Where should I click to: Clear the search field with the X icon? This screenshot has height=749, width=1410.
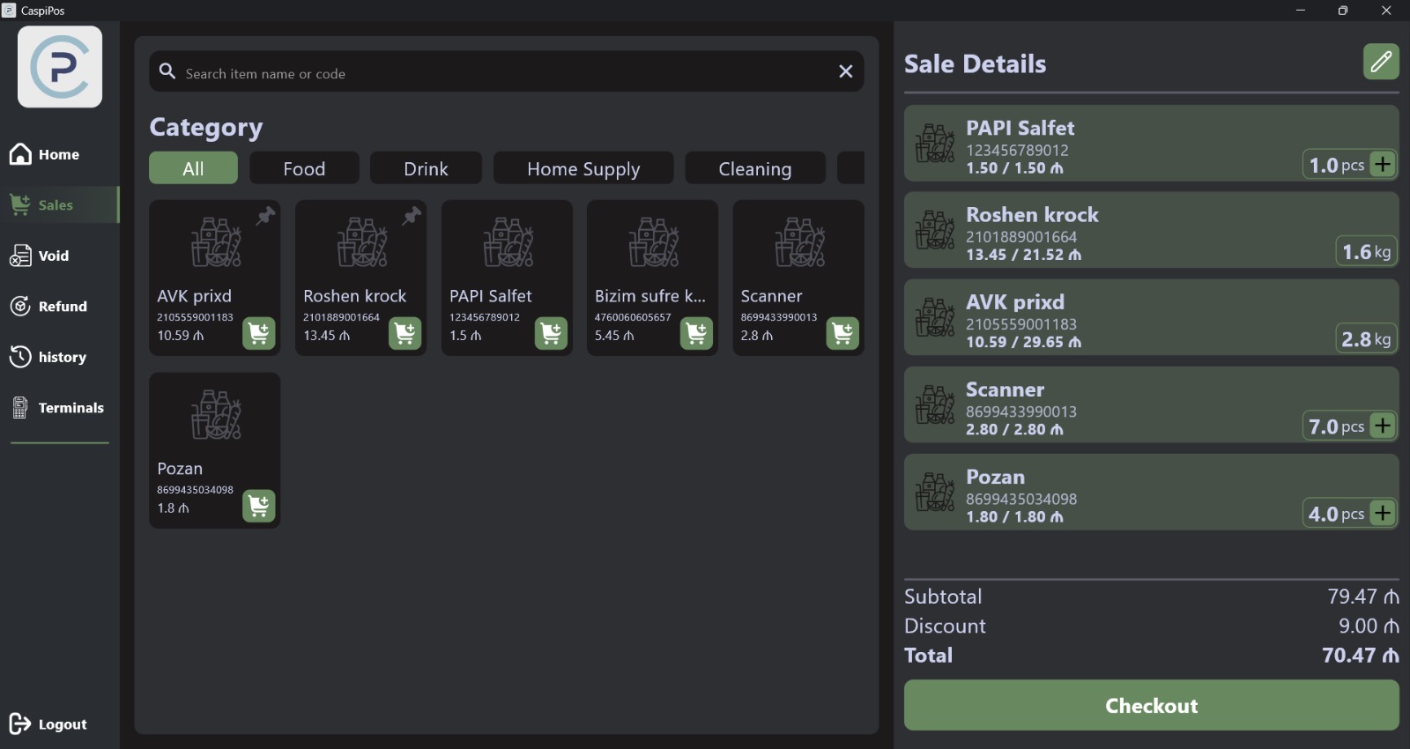pos(845,71)
